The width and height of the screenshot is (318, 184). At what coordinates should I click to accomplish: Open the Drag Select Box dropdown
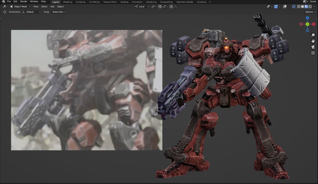click(58, 12)
